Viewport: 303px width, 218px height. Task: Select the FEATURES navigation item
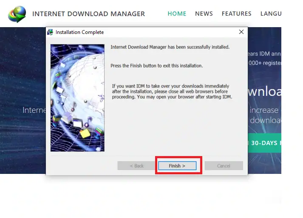tap(236, 14)
